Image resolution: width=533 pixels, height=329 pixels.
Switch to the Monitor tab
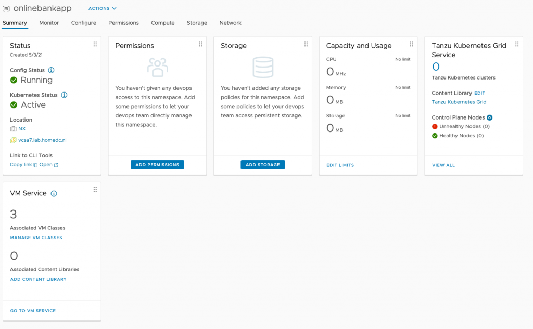tap(49, 23)
